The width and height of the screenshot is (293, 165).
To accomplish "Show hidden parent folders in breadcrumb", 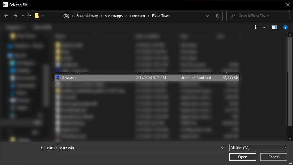I will coord(42,16).
